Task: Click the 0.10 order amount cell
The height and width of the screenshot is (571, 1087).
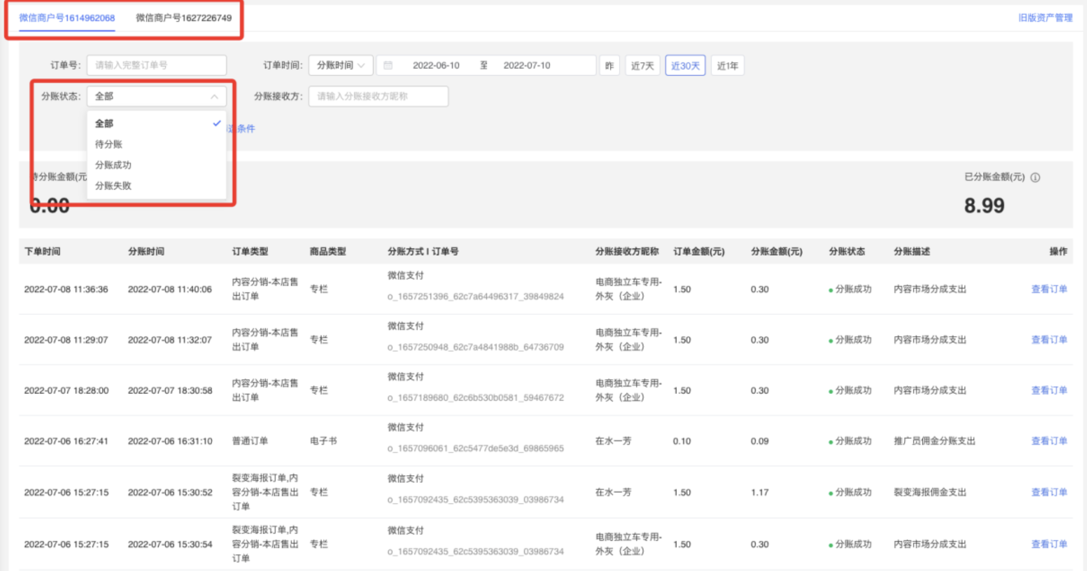Action: click(682, 441)
